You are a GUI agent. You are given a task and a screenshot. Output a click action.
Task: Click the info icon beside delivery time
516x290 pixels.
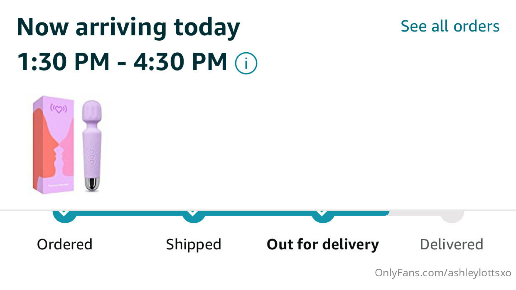[x=246, y=63]
